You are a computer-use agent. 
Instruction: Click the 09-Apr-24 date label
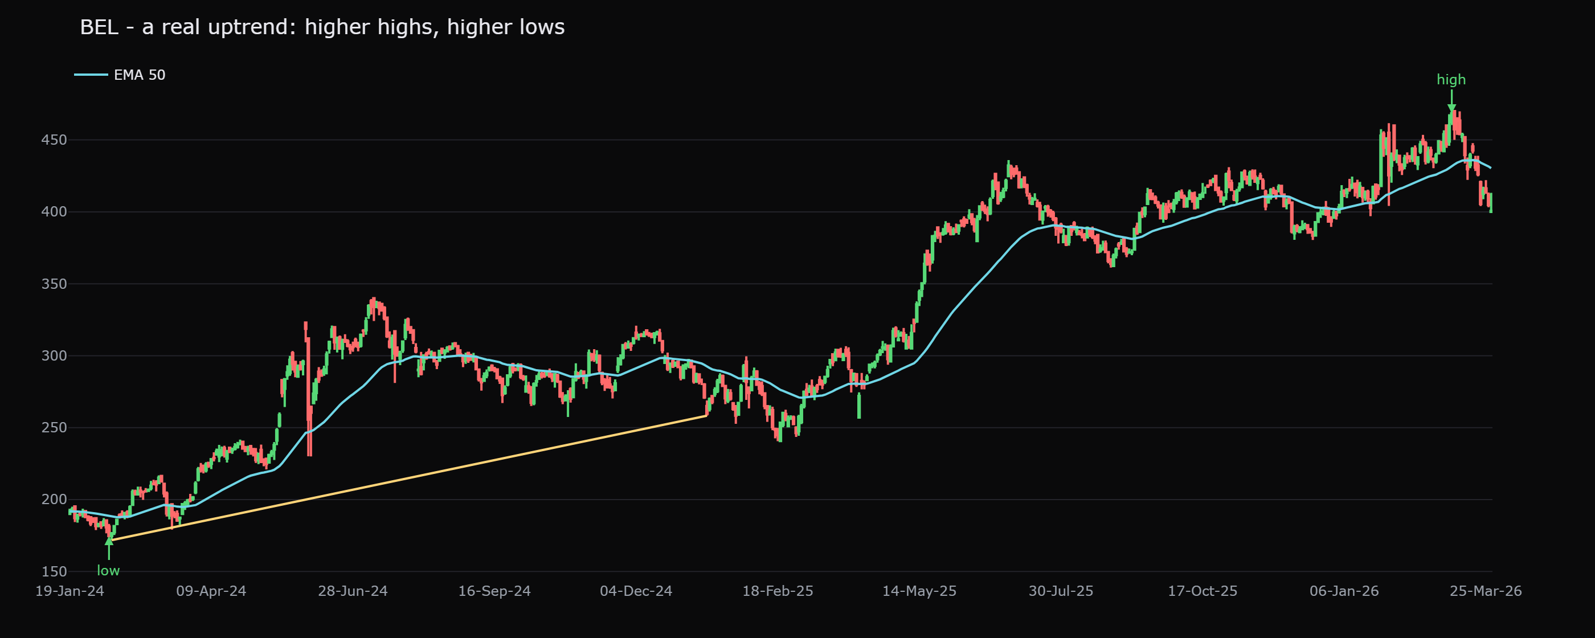point(211,591)
